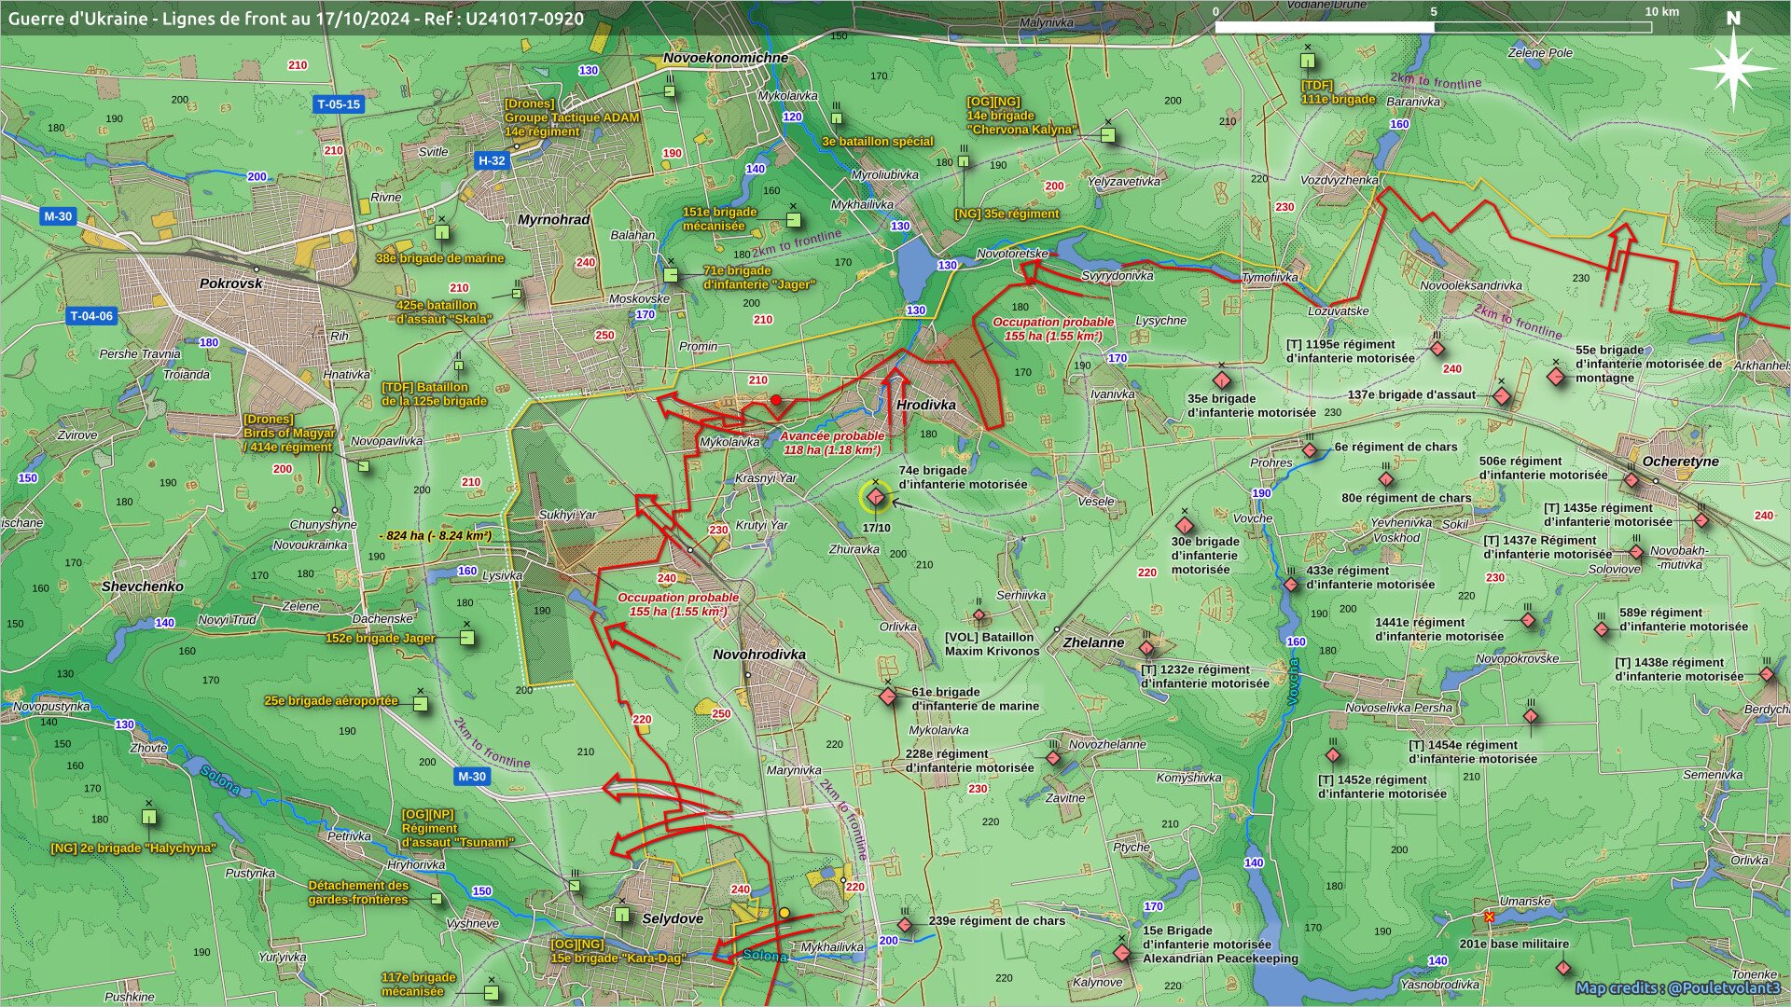This screenshot has height=1007, width=1791.
Task: Click the 3e bataillon spécial unit symbol
Action: [x=837, y=118]
